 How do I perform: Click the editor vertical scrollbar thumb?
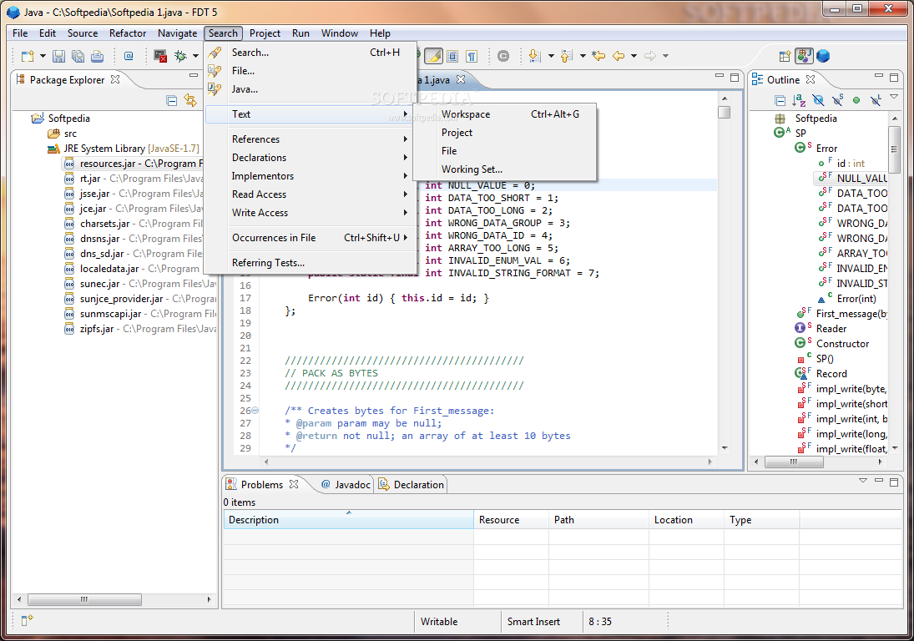pos(725,112)
